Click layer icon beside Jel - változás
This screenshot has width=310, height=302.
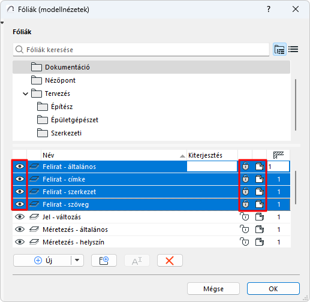tap(34, 217)
